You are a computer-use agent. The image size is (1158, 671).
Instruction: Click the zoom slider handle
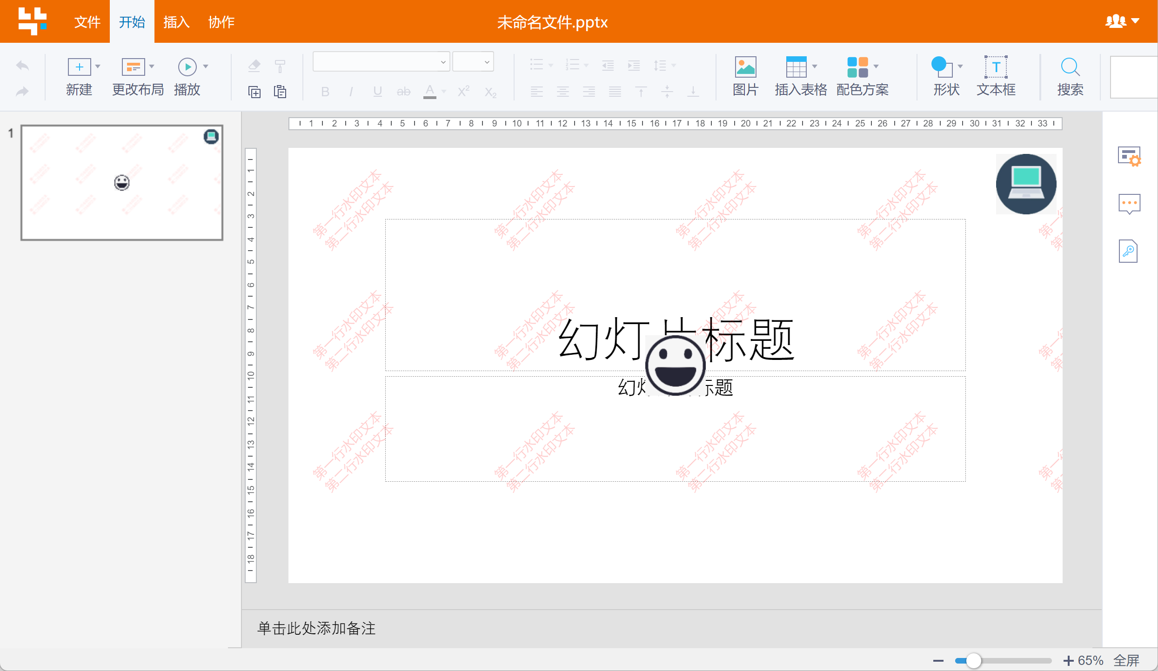click(x=973, y=661)
